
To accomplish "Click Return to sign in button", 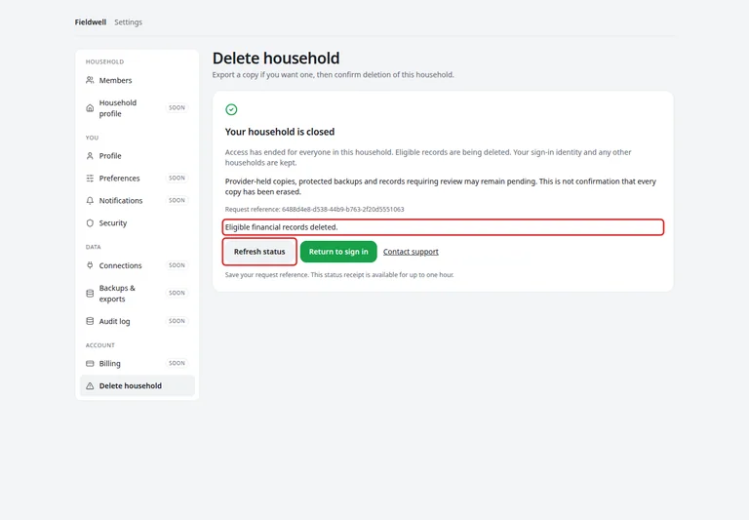I will [x=338, y=252].
